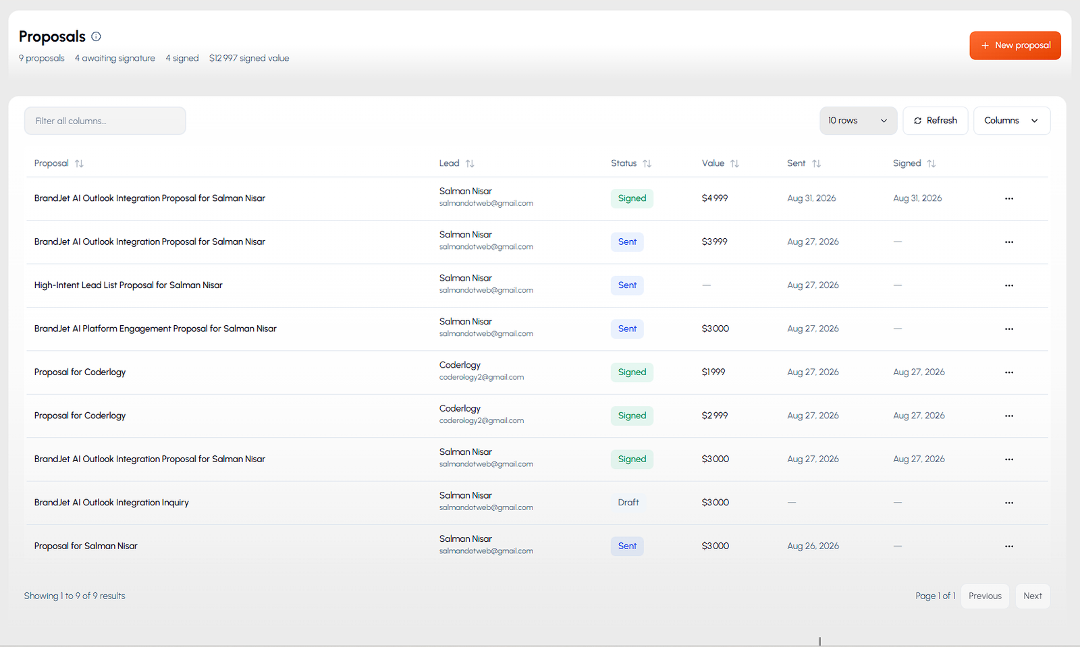The width and height of the screenshot is (1080, 647).
Task: Open row menu for $3000 signed Outlook proposal
Action: 1009,459
